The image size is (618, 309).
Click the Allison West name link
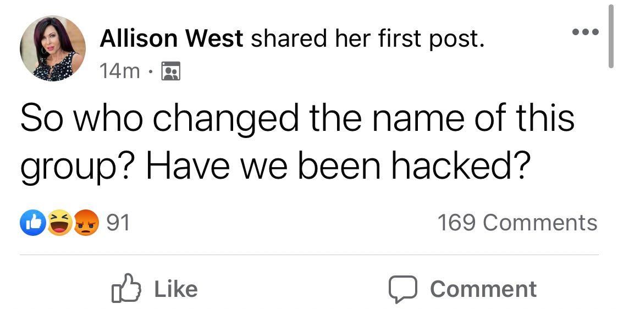pos(172,39)
